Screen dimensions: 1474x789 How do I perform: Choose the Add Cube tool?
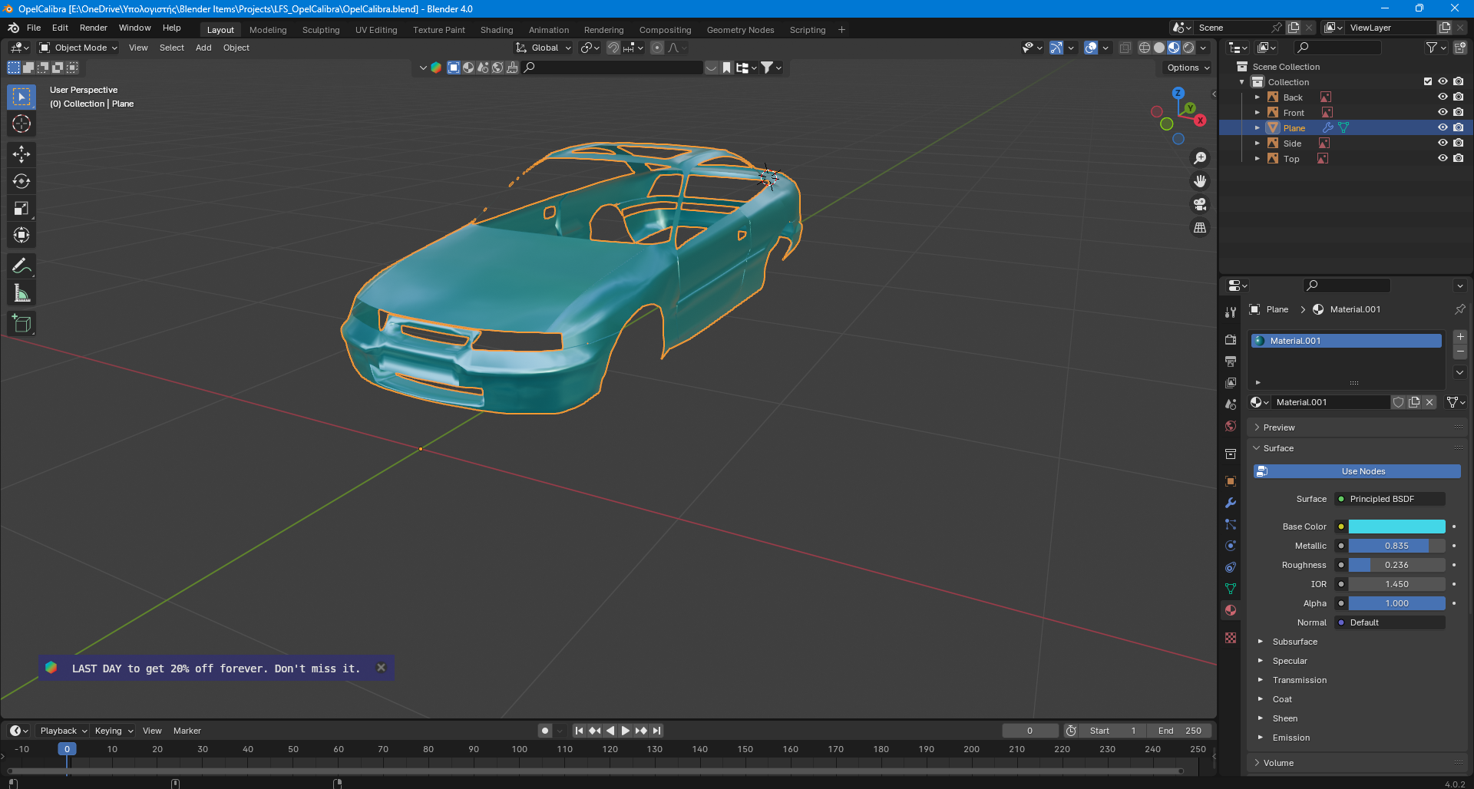point(21,324)
